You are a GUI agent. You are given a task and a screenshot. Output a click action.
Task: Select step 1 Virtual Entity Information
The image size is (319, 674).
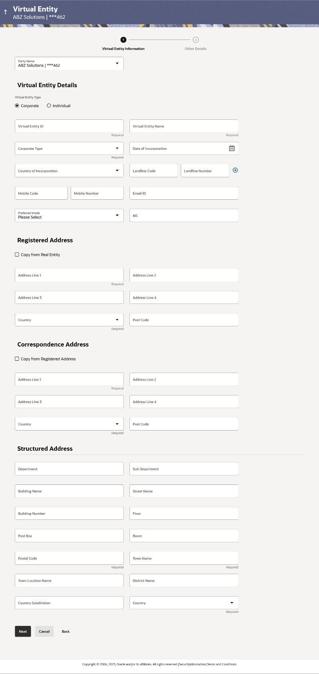[x=123, y=40]
